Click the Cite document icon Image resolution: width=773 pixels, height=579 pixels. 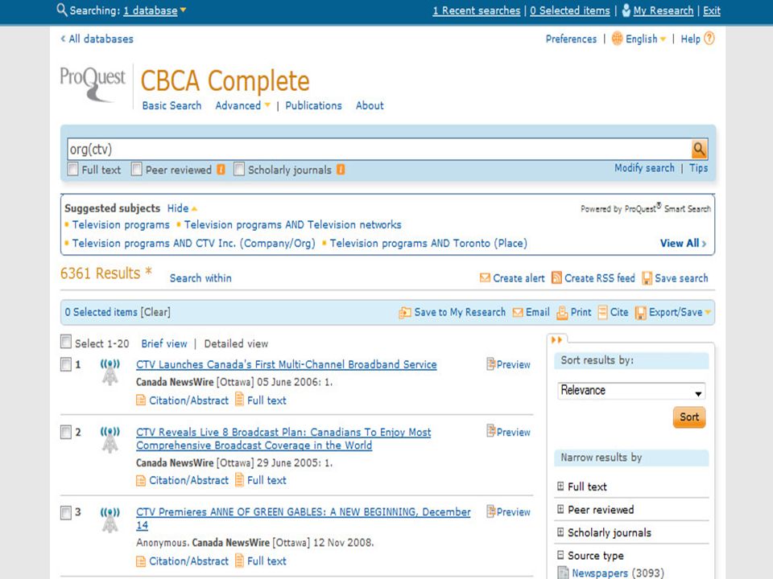click(602, 312)
